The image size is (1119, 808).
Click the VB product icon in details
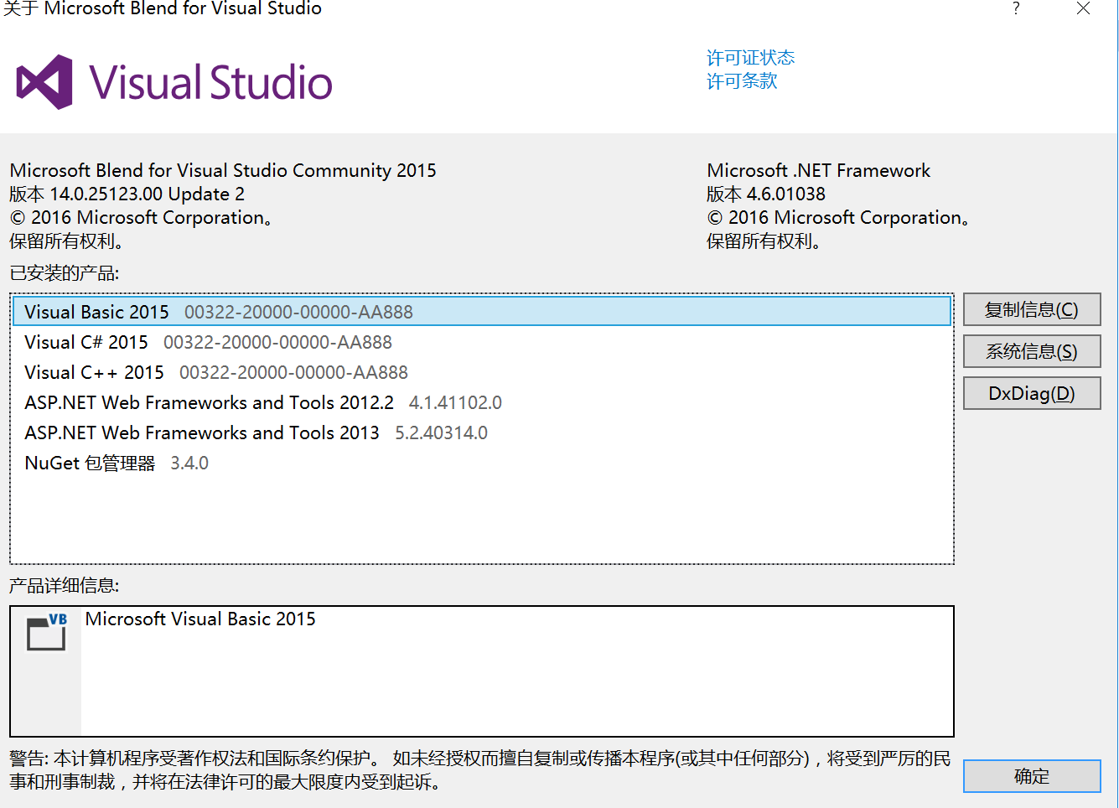tap(46, 632)
